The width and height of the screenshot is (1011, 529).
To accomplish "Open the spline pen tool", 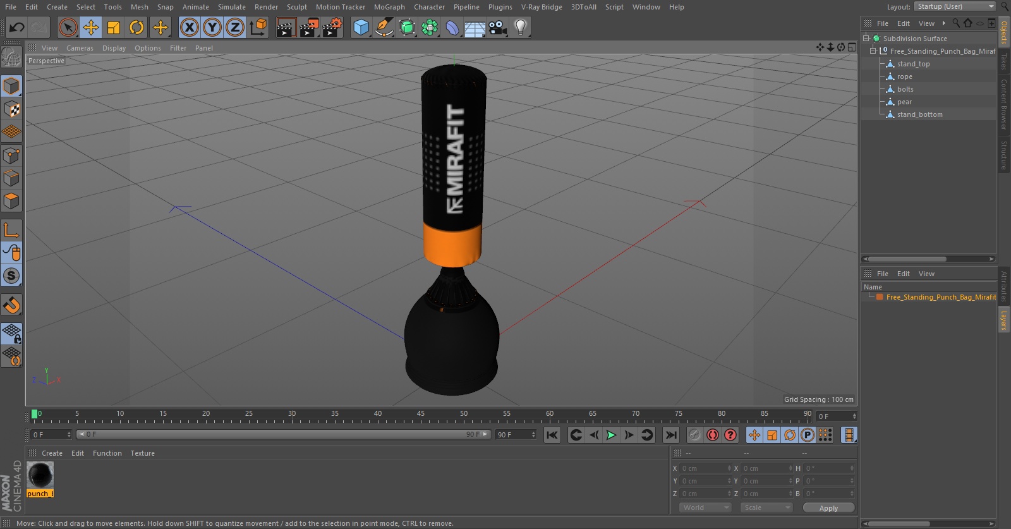I will tap(384, 27).
